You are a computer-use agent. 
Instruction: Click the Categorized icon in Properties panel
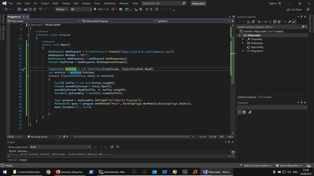click(239, 112)
